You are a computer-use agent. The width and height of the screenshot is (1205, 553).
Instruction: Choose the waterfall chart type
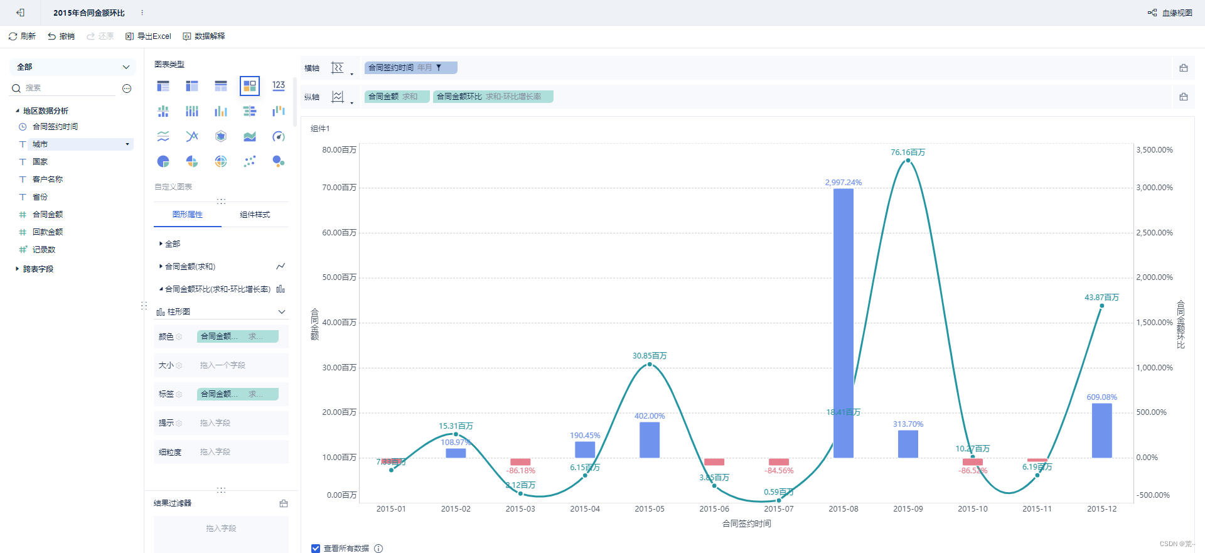tap(279, 111)
